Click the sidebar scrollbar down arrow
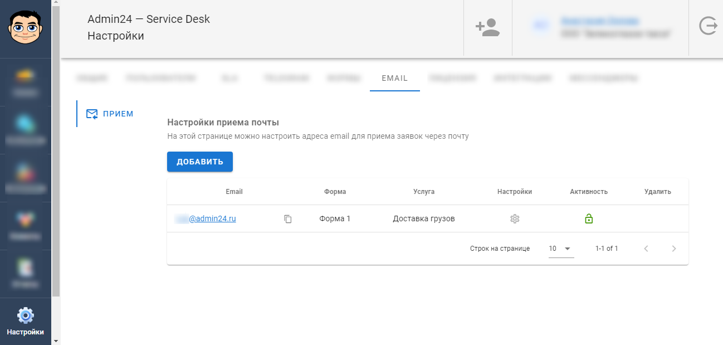 click(56, 340)
